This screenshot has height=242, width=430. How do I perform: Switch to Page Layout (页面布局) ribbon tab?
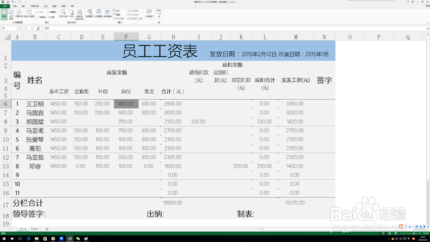pos(34,6)
